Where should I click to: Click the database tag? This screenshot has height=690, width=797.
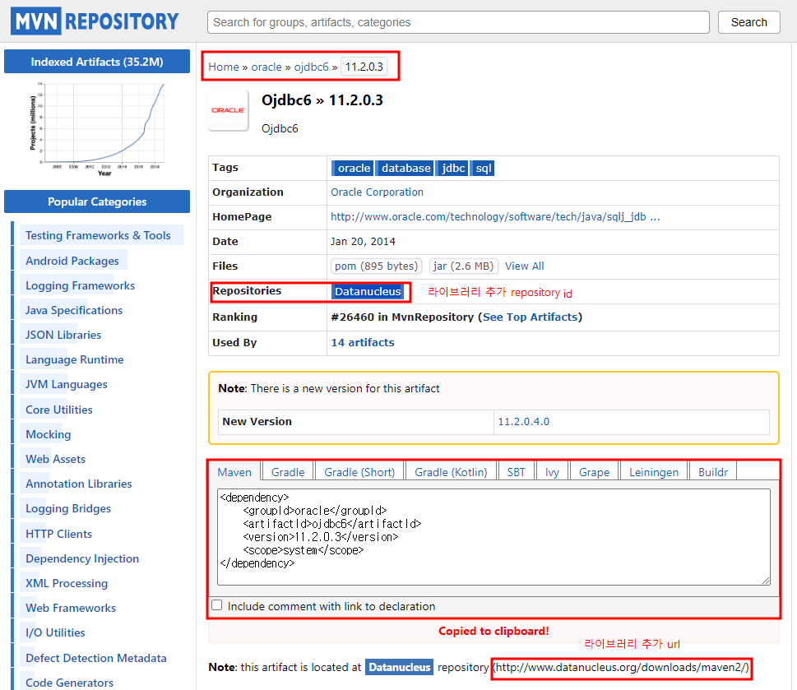click(405, 168)
